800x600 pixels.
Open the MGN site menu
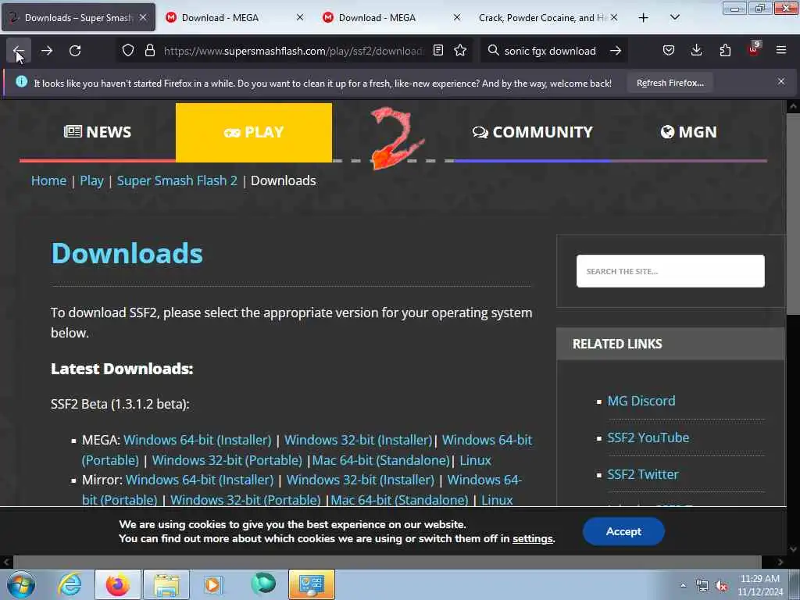point(689,132)
